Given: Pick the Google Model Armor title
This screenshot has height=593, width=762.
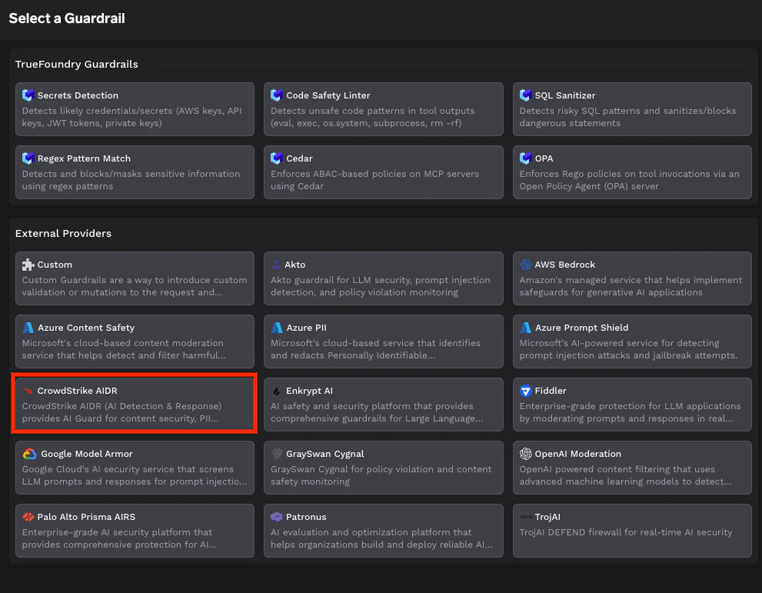Looking at the screenshot, I should (x=86, y=454).
